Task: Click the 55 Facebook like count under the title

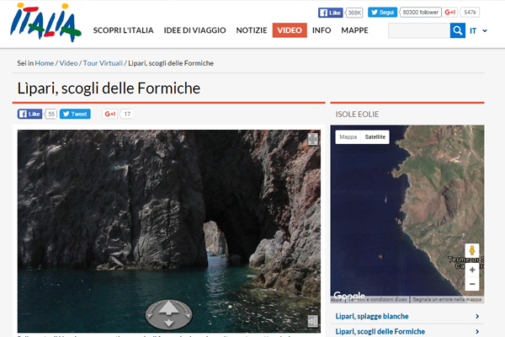Action: tap(51, 114)
